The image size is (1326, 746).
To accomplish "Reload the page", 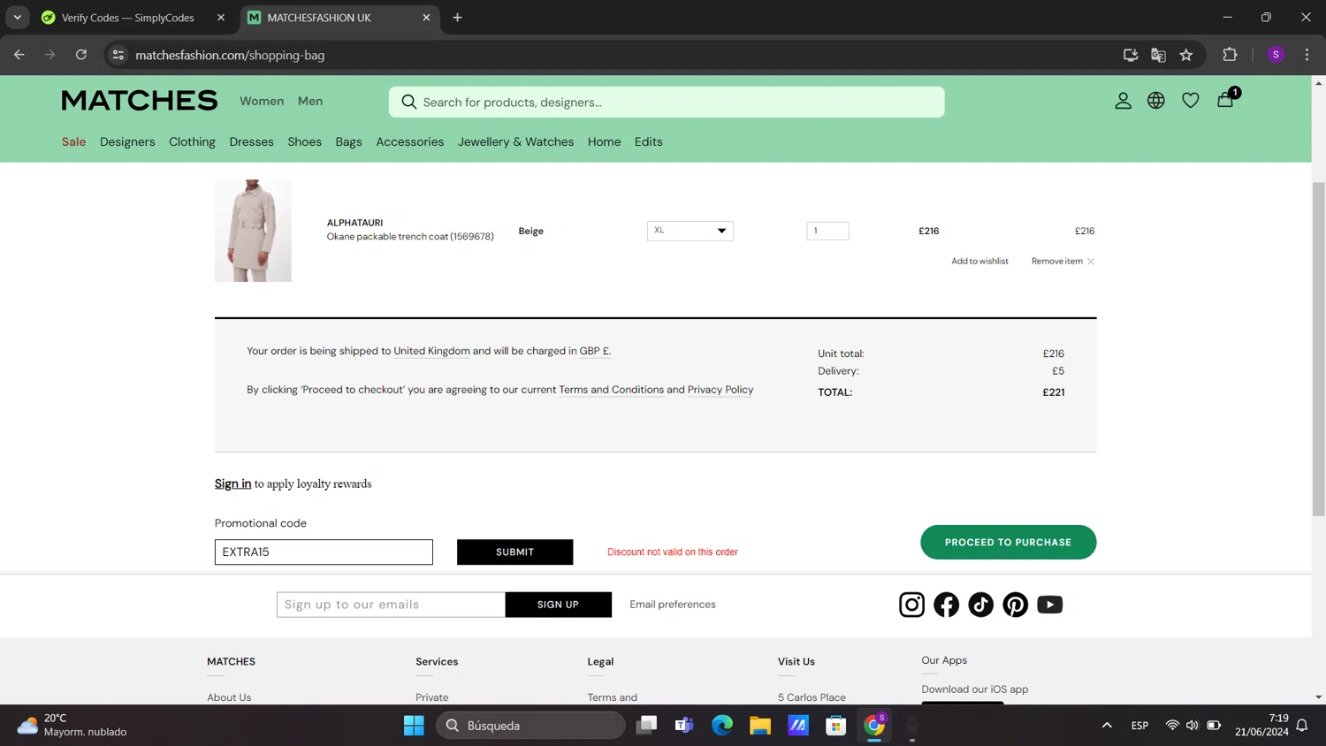I will pos(81,55).
